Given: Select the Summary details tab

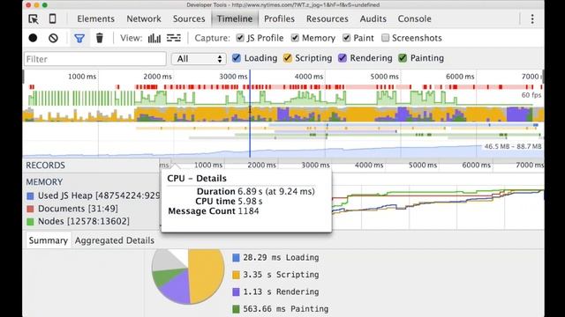Looking at the screenshot, I should coord(48,240).
